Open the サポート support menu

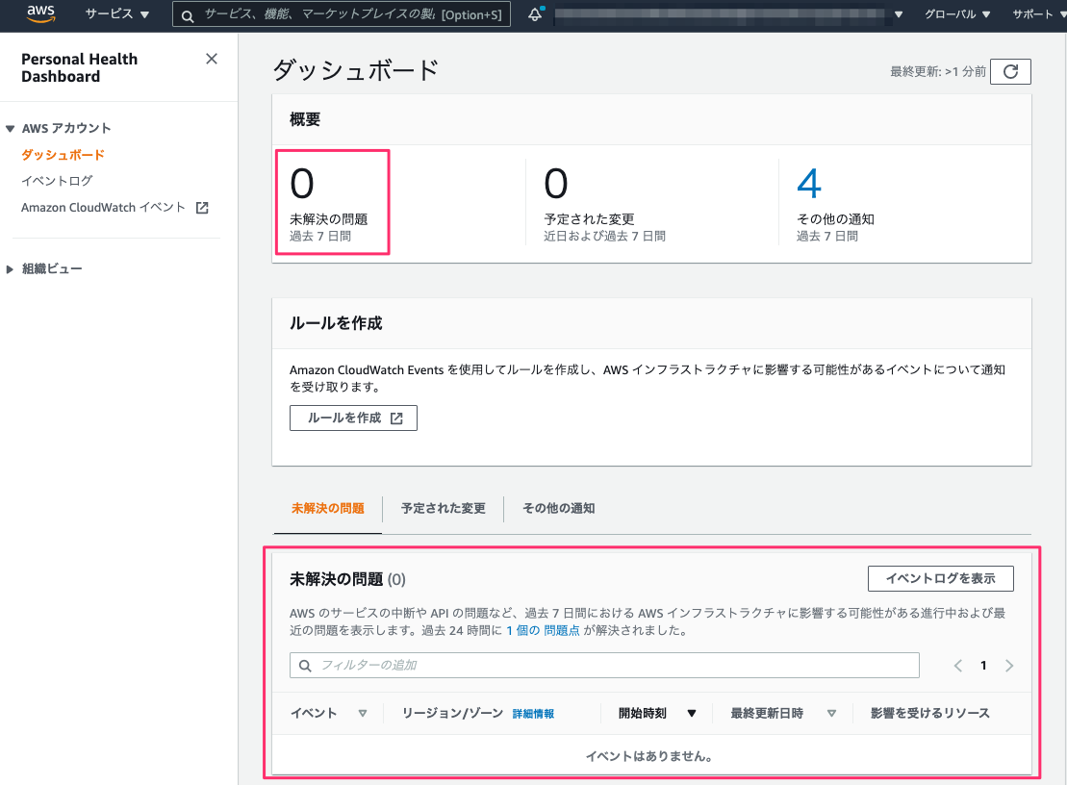(x=1038, y=14)
